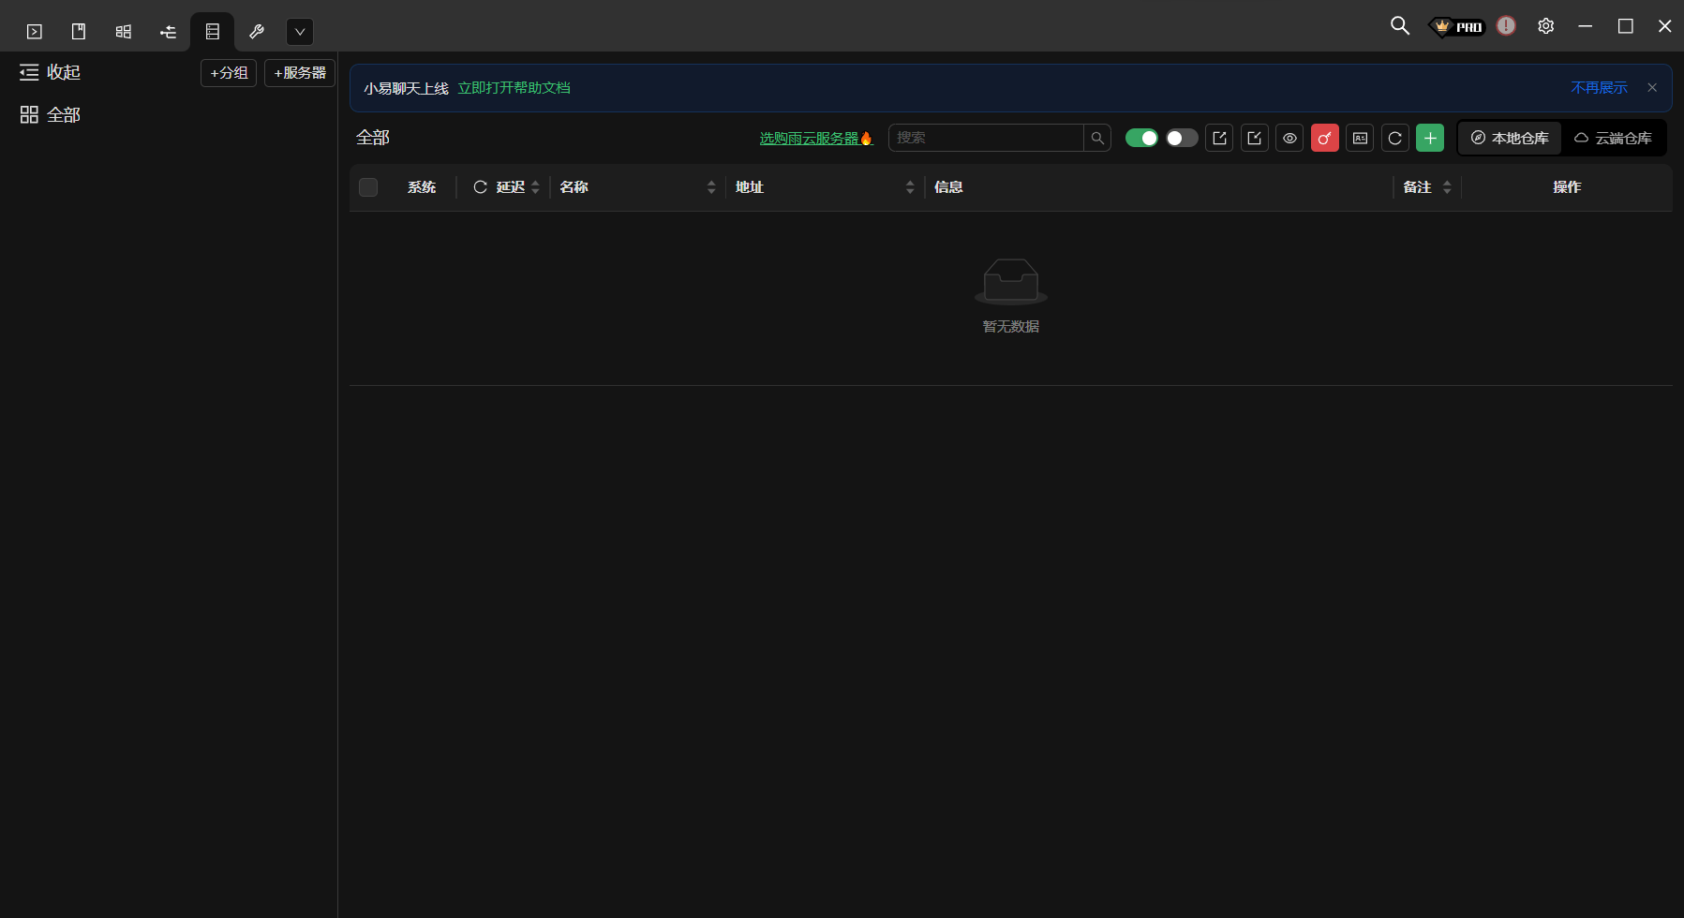This screenshot has height=918, width=1684.
Task: Click the ID card icon button
Action: [x=1360, y=139]
